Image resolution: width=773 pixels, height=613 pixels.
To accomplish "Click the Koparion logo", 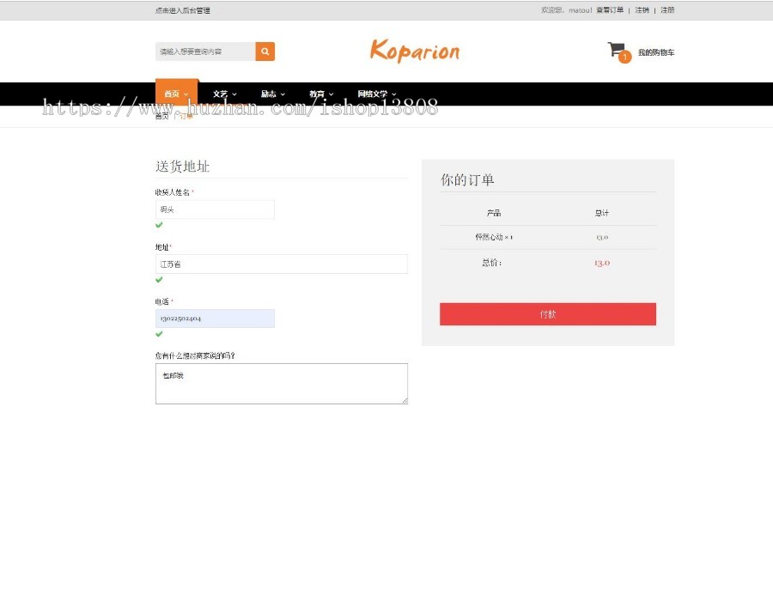I will pos(415,52).
